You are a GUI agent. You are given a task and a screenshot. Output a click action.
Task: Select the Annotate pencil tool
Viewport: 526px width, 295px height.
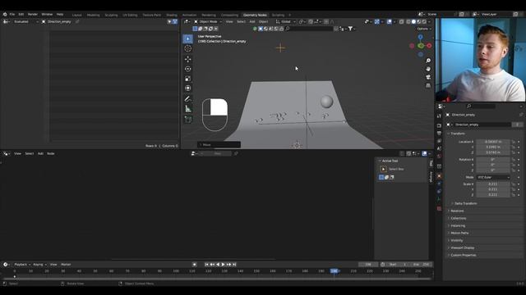pyautogui.click(x=187, y=99)
